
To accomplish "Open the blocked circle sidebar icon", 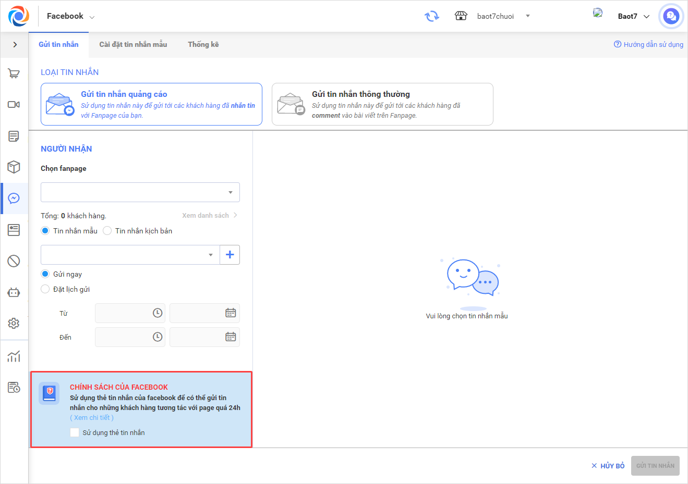I will coord(14,261).
